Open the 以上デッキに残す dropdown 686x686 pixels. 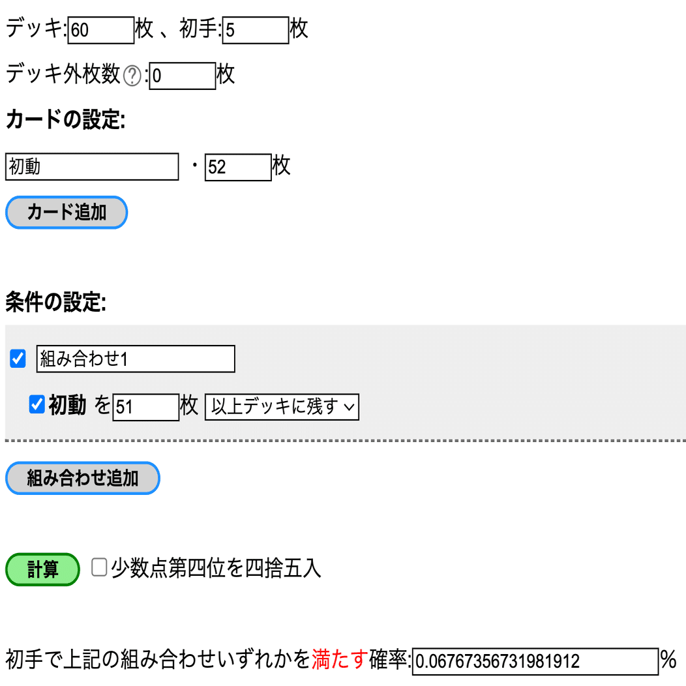pyautogui.click(x=282, y=407)
